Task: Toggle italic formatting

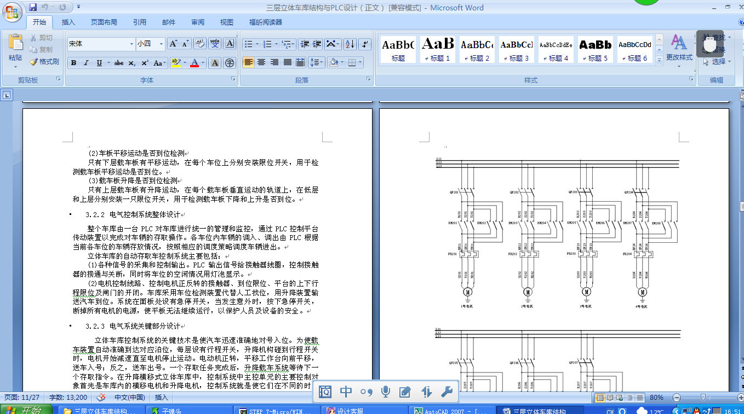Action: (x=86, y=63)
